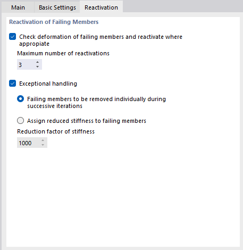This screenshot has width=243, height=250.
Task: Untick the check deformation of failing members checkbox
Action: coord(13,37)
